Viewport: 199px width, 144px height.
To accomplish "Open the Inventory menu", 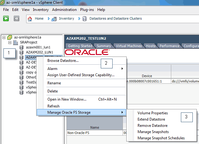I will (x=41, y=10).
